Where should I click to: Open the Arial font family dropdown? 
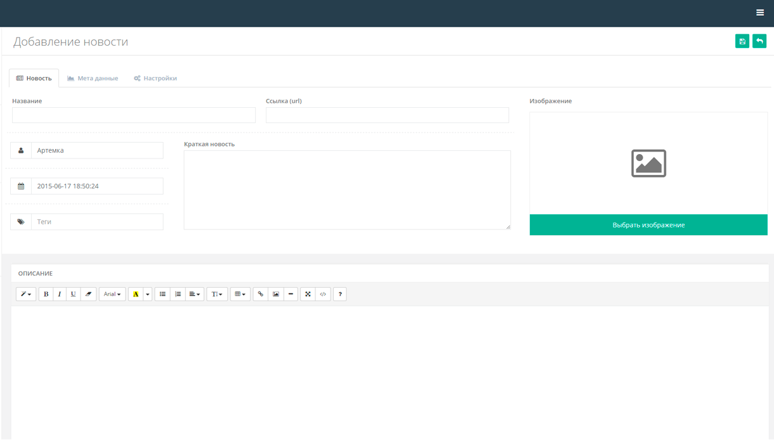pyautogui.click(x=112, y=294)
